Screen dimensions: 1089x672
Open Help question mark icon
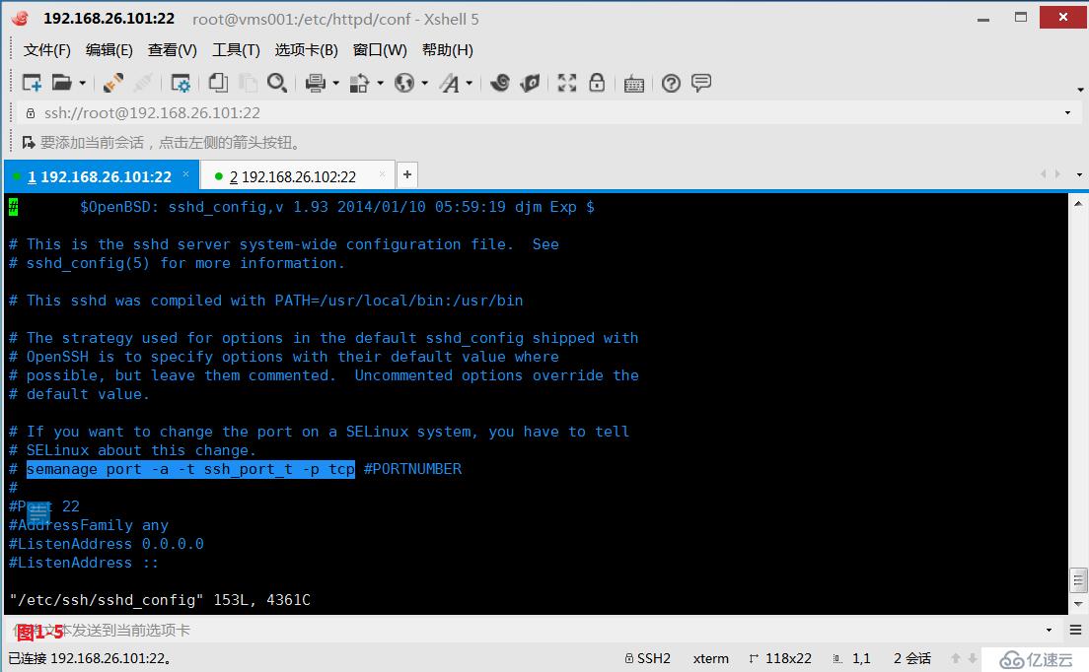(671, 83)
